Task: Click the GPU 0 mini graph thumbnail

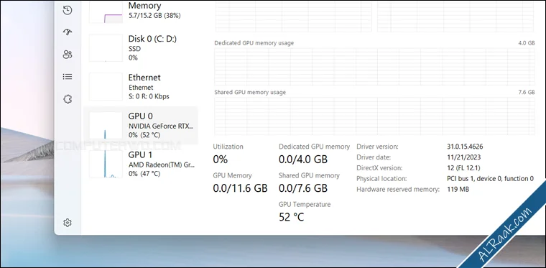Action: [106, 125]
